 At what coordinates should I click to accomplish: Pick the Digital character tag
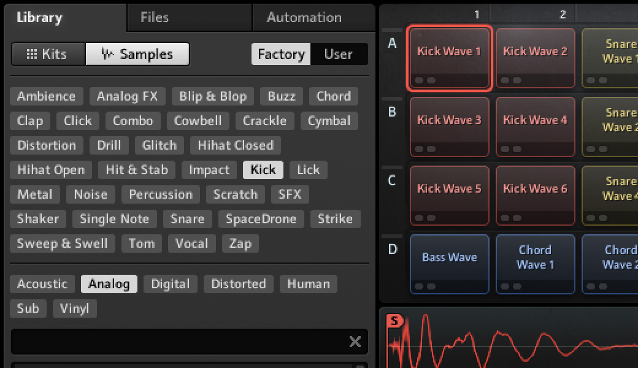point(171,284)
